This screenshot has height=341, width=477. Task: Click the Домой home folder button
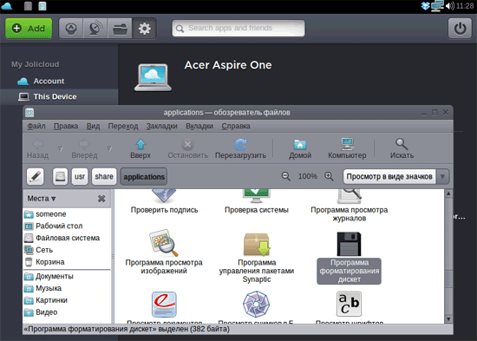coord(300,148)
